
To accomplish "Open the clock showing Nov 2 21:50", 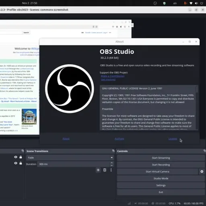I will (x=29, y=3).
